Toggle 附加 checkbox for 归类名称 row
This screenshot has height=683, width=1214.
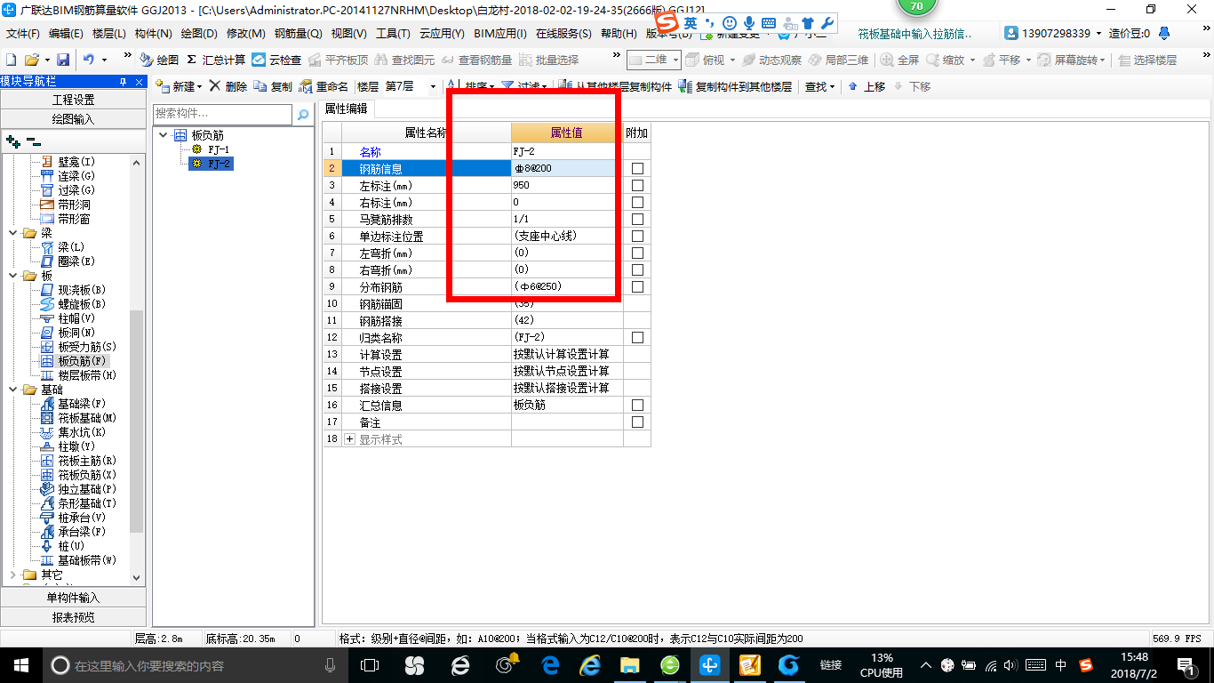coord(637,338)
